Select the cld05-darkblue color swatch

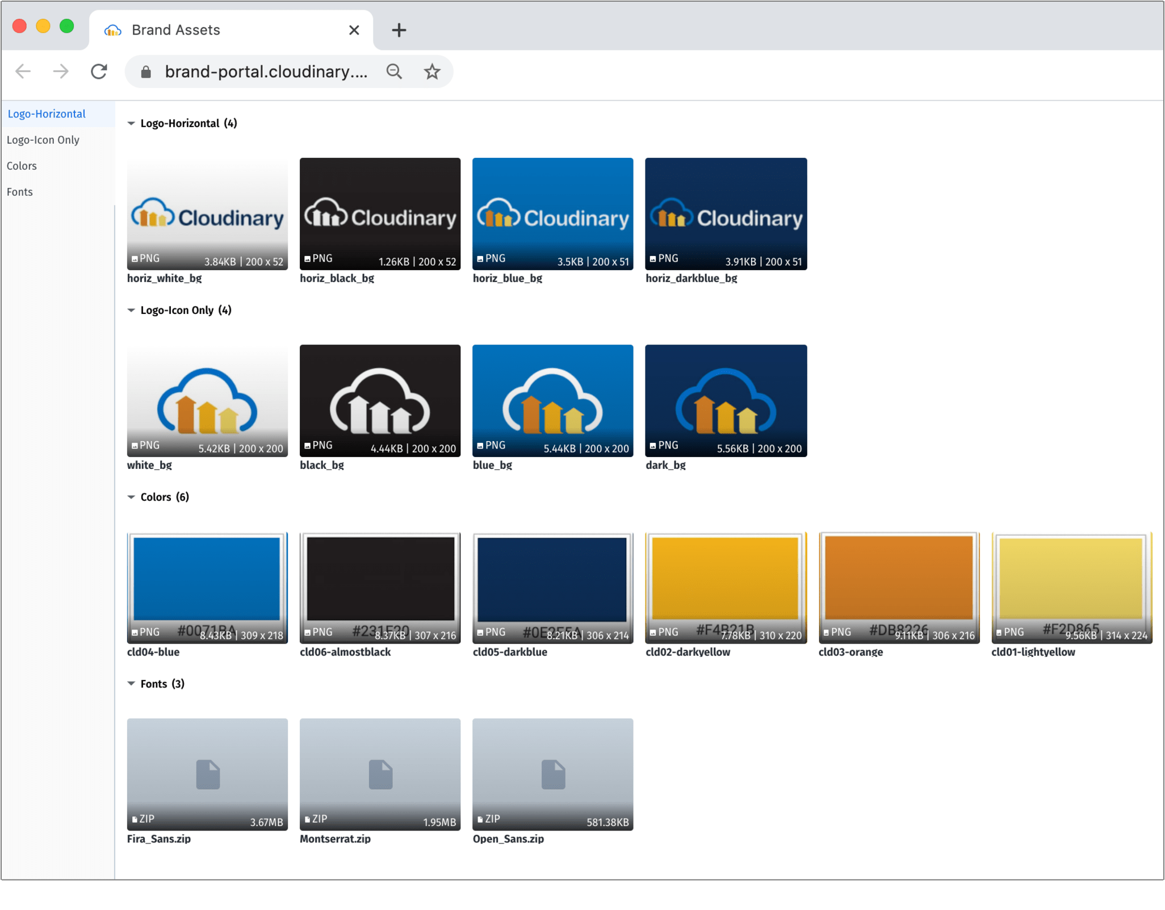[552, 587]
